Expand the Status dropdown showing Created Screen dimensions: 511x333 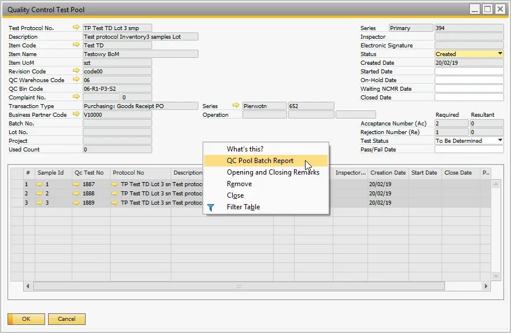pos(500,54)
